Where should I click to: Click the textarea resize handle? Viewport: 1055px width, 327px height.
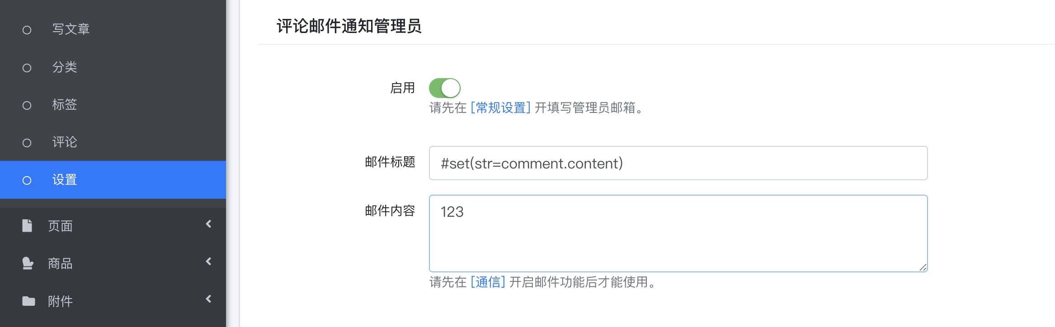click(923, 267)
